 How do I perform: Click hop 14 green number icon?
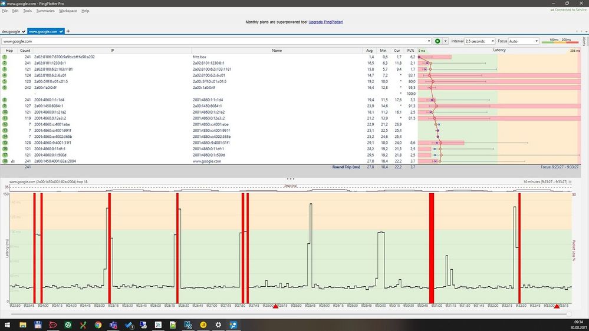5,137
